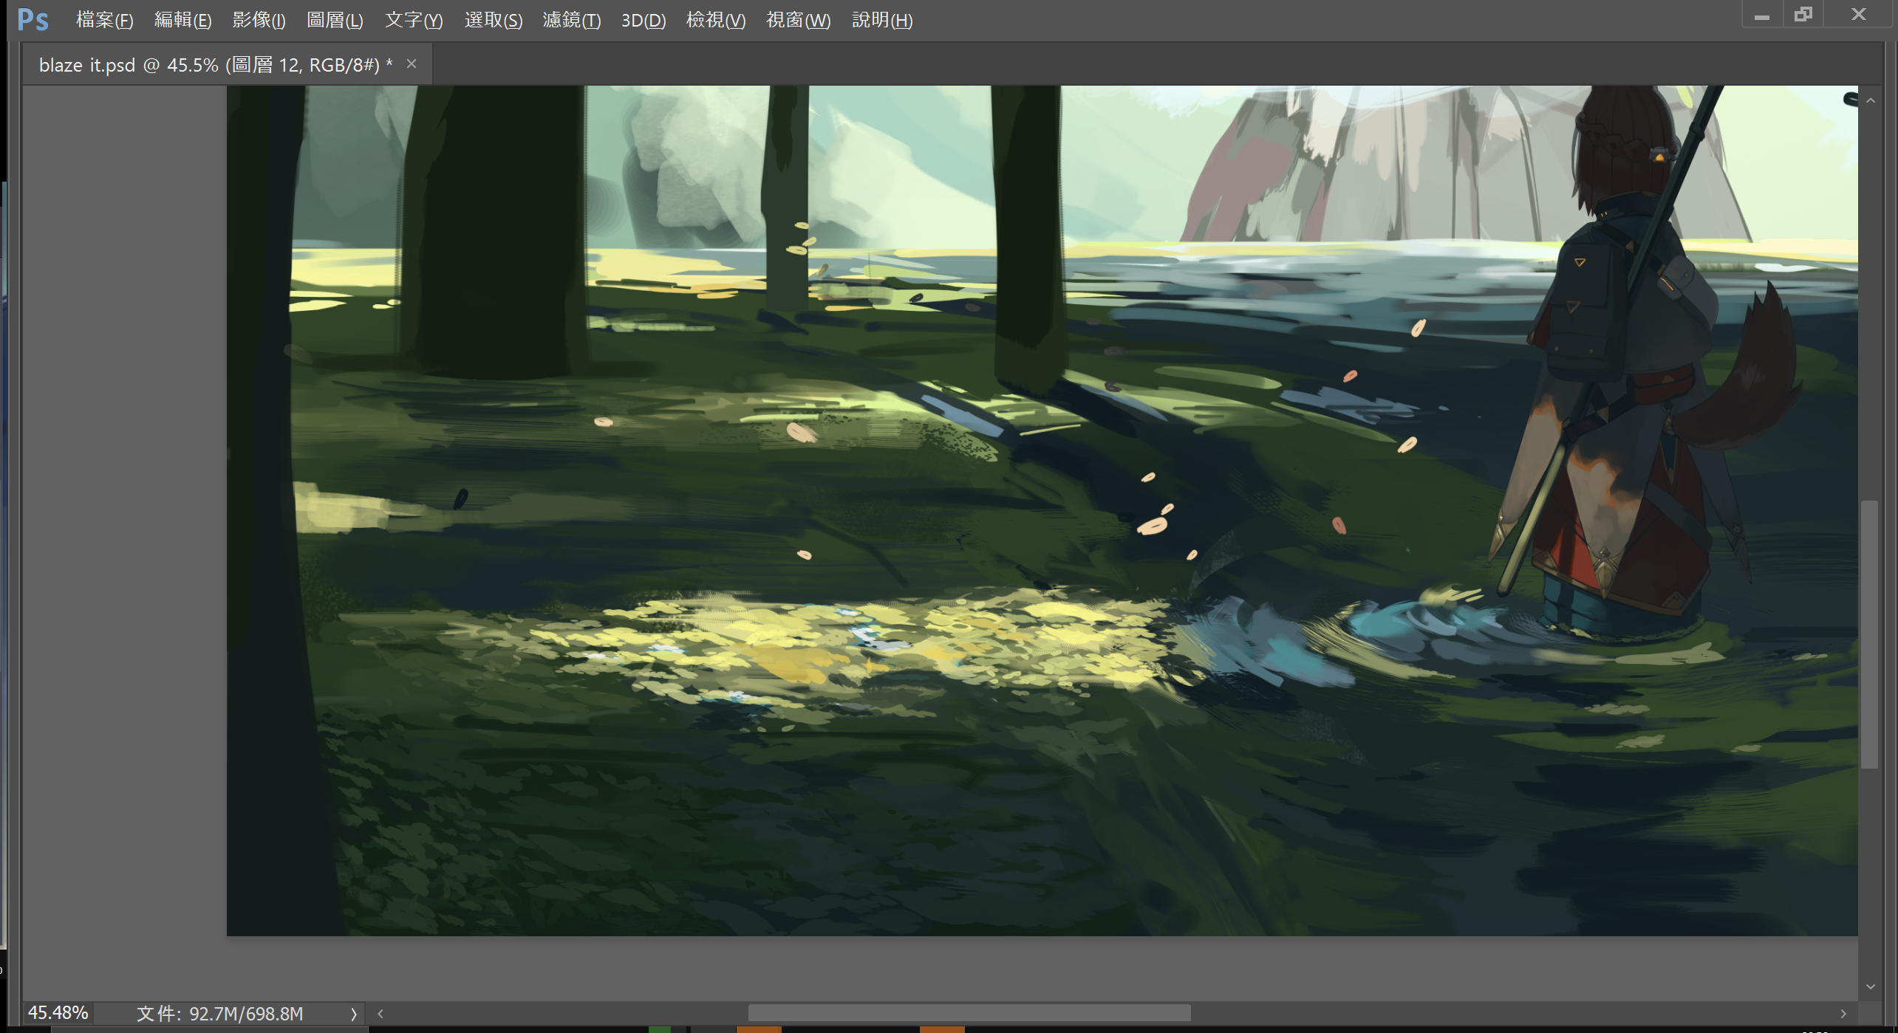Expand the status bar info arrow

[x=353, y=1014]
